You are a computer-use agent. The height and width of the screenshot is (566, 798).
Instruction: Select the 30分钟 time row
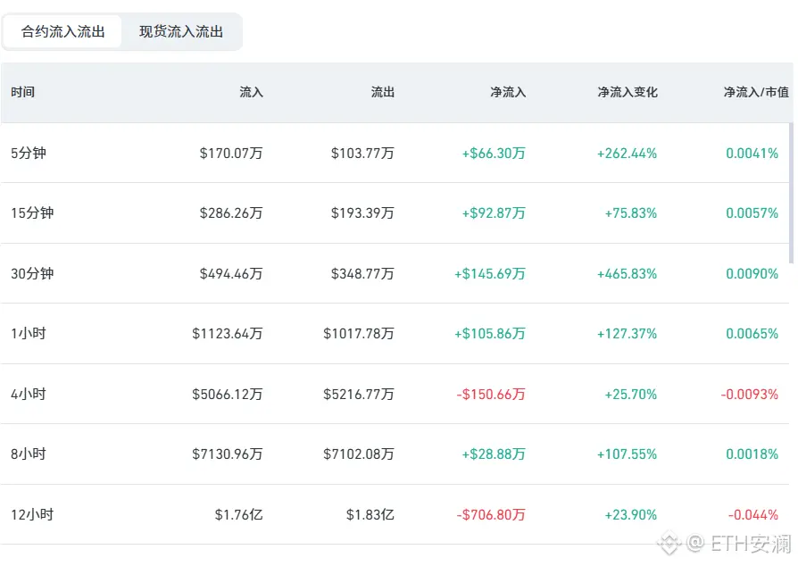click(32, 273)
